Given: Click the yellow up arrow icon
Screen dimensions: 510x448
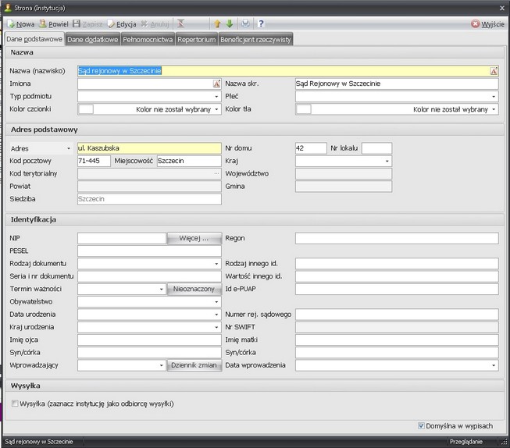Looking at the screenshot, I should 218,24.
